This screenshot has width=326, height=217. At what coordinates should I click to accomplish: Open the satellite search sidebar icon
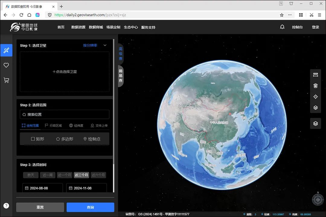click(x=6, y=50)
